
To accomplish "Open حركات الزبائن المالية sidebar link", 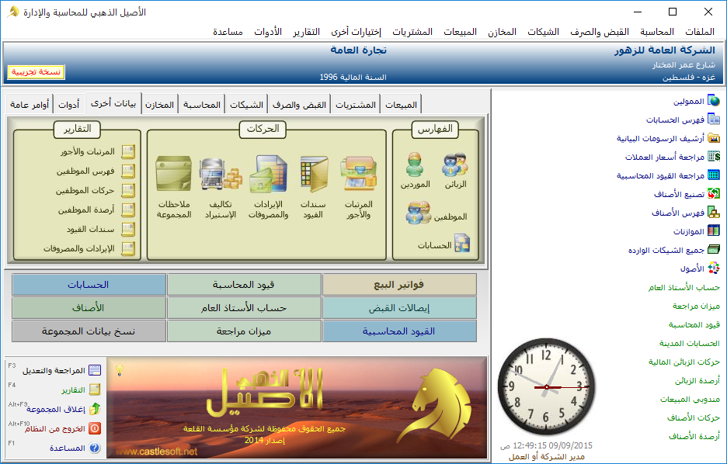I will pyautogui.click(x=684, y=362).
